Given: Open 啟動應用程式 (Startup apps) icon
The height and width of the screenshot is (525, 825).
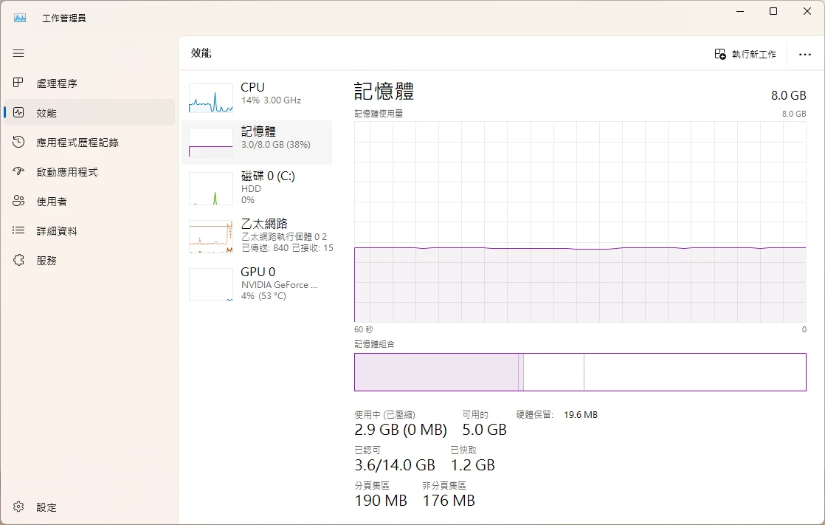Looking at the screenshot, I should (19, 172).
